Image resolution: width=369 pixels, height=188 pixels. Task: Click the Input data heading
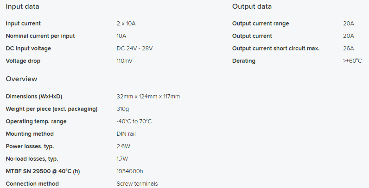coord(22,6)
